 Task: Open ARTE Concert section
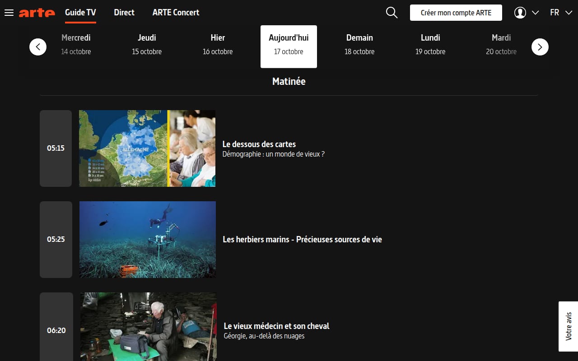176,13
